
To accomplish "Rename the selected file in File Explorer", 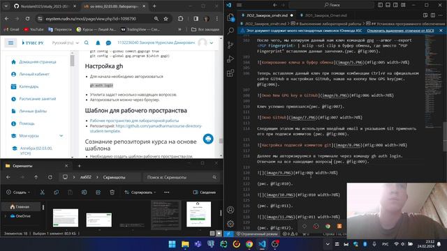I will (84, 192).
